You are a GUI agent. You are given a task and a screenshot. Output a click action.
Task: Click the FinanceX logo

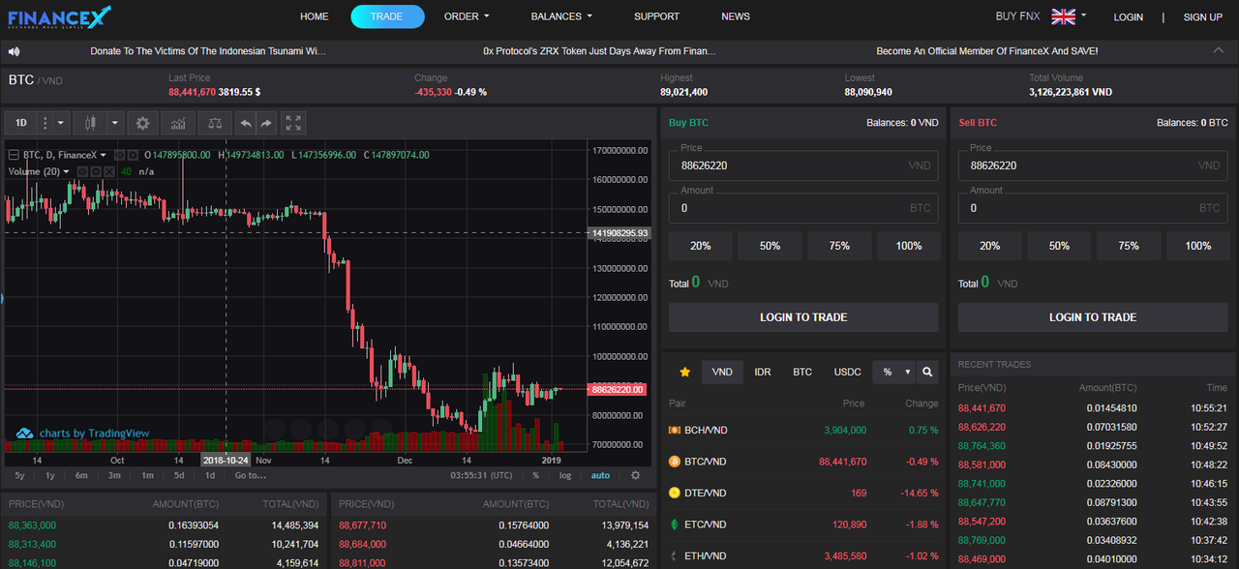coord(59,16)
